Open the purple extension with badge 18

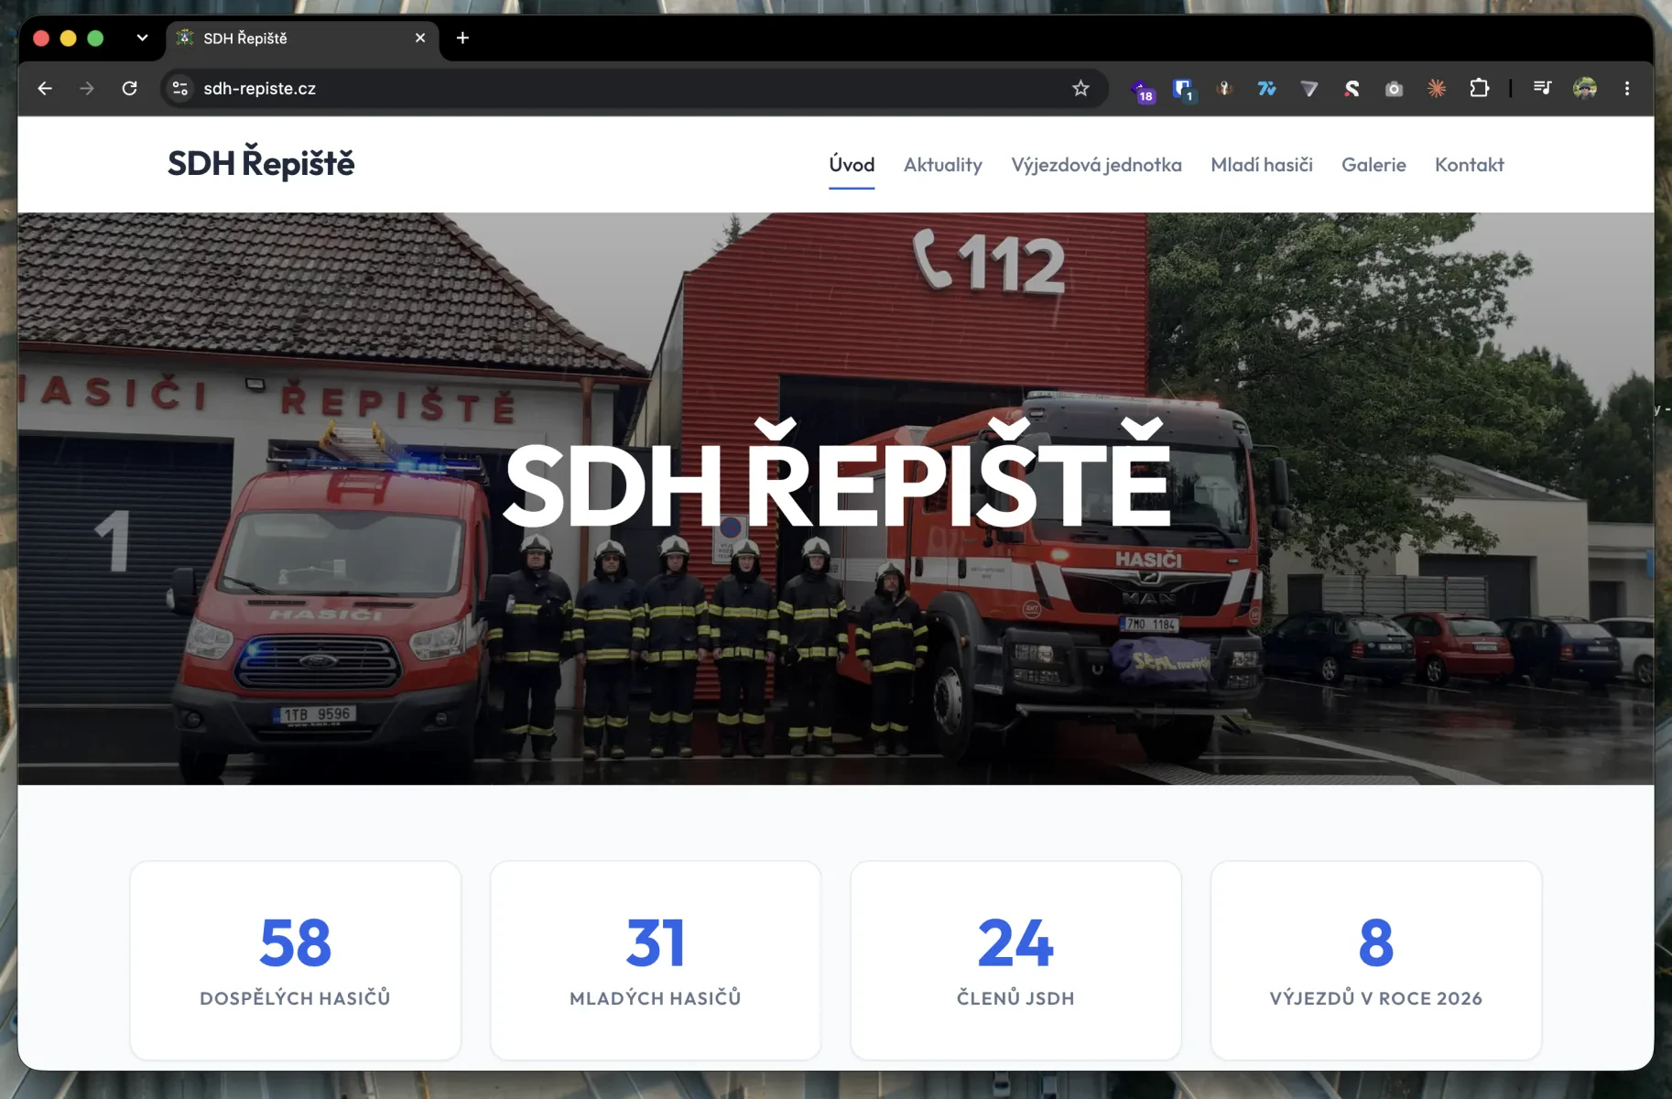[x=1143, y=90]
